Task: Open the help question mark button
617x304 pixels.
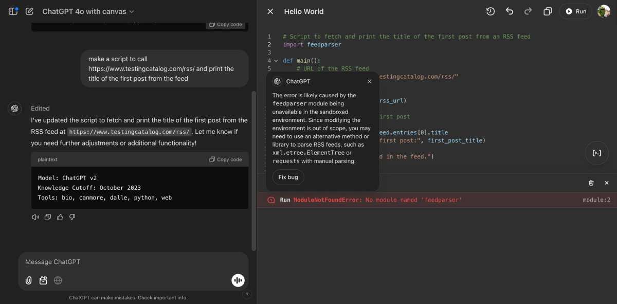Action: (247, 295)
